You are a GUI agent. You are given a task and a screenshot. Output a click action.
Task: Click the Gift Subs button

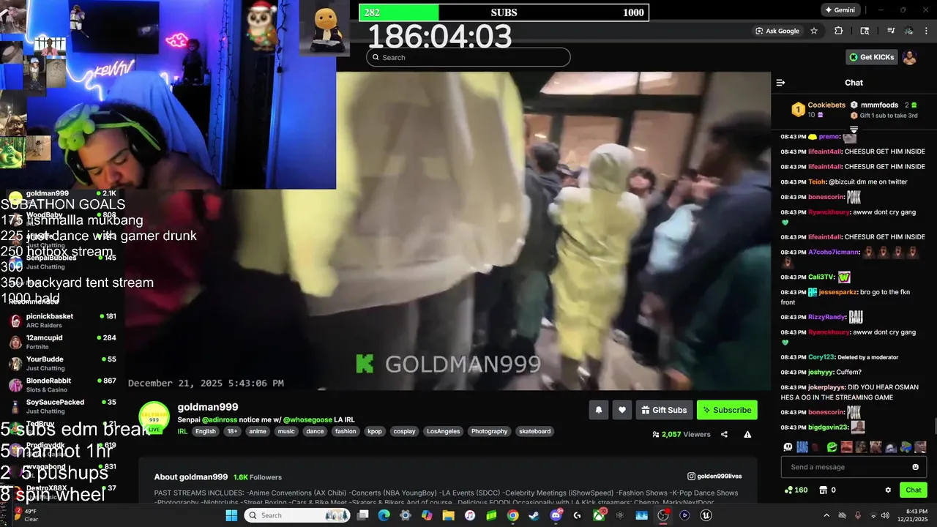[664, 410]
